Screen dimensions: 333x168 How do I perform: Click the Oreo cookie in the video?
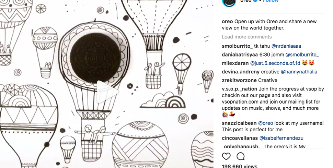(95, 58)
